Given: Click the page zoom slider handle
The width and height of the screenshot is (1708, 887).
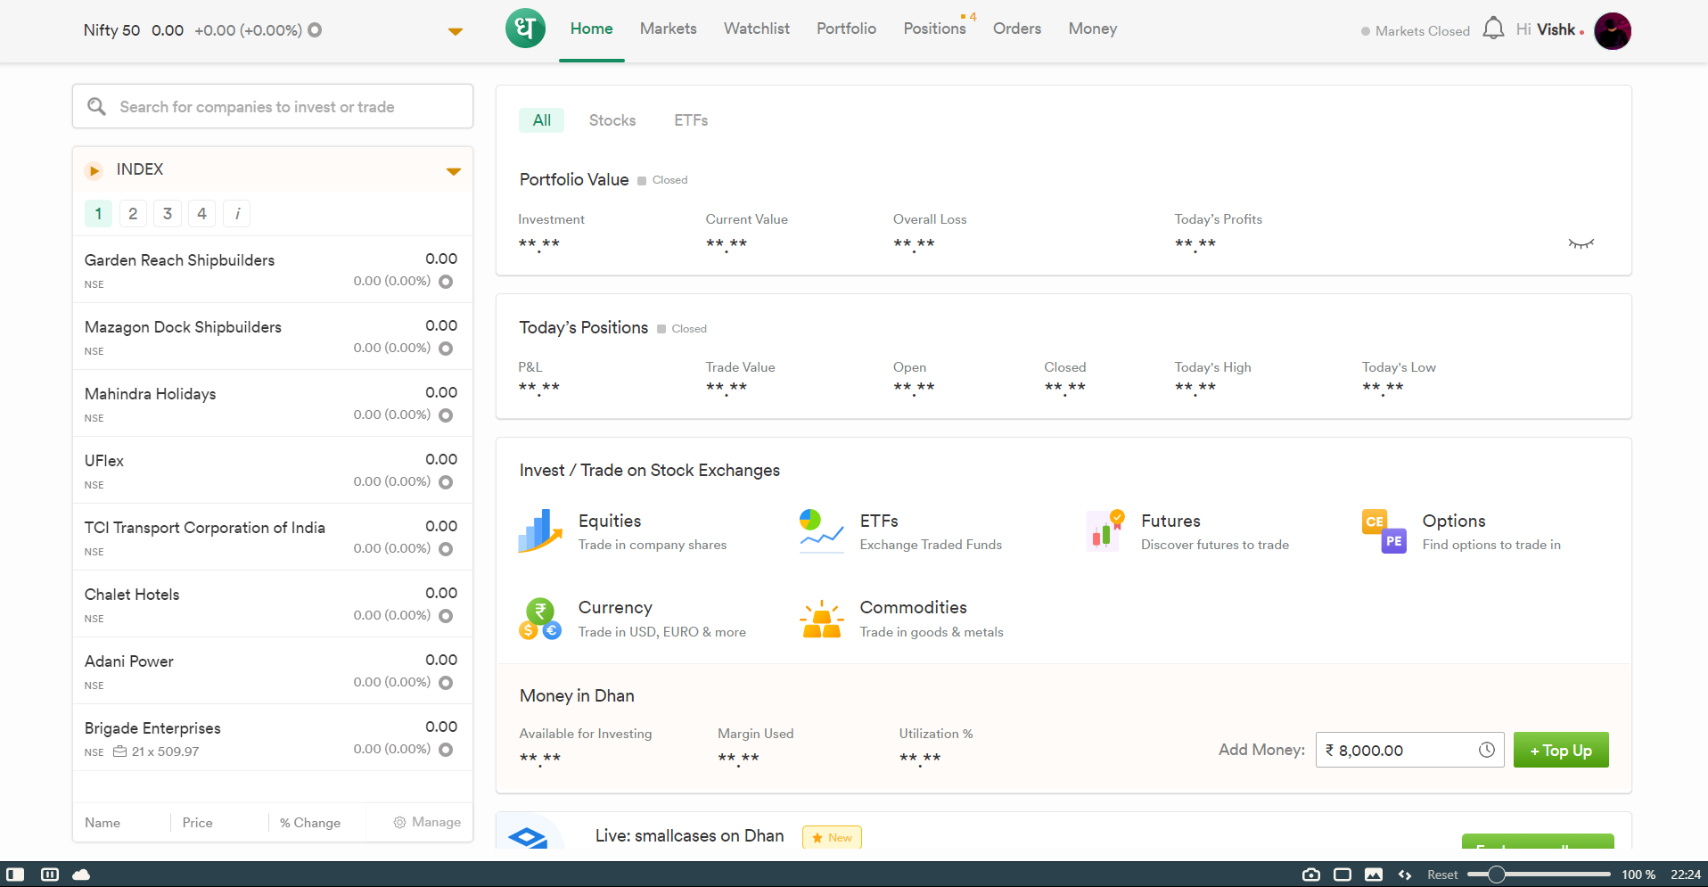Looking at the screenshot, I should tap(1497, 875).
